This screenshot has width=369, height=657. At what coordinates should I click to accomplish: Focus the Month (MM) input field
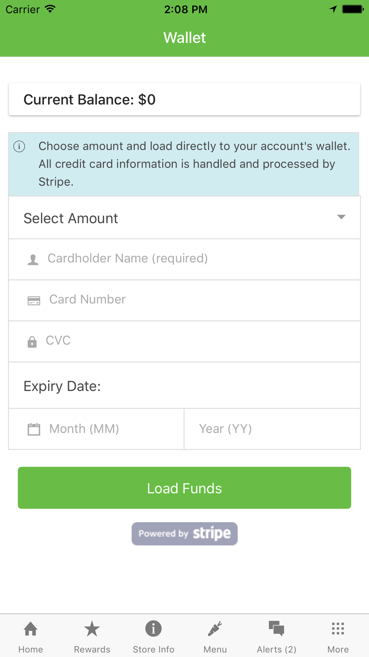(x=96, y=429)
